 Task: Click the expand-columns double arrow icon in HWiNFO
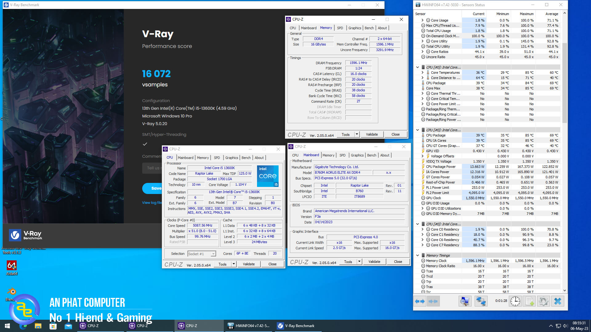420,301
